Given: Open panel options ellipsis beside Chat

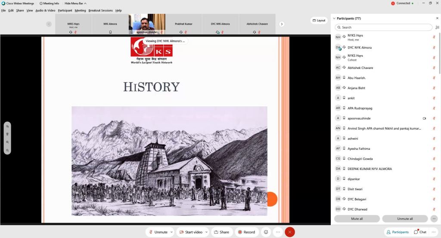Looking at the screenshot, I should [433, 232].
